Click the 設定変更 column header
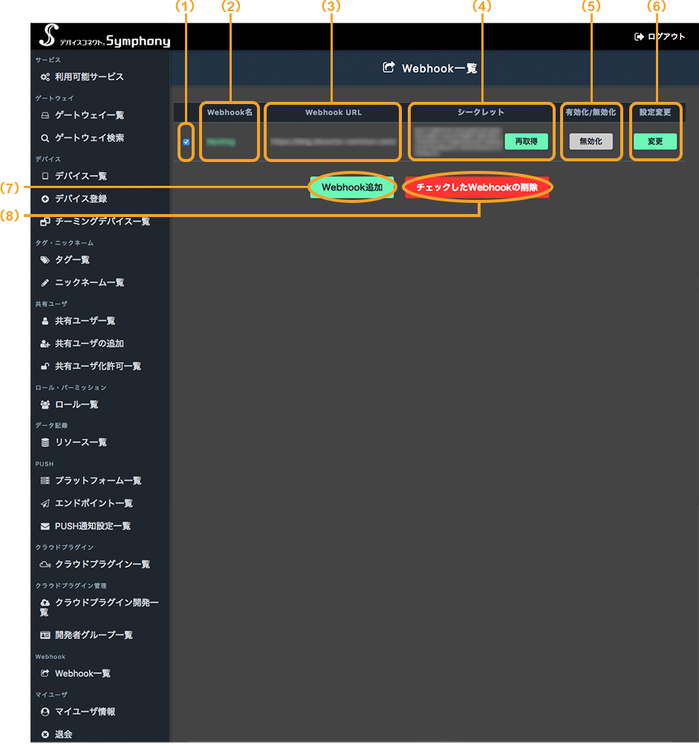 (x=655, y=112)
